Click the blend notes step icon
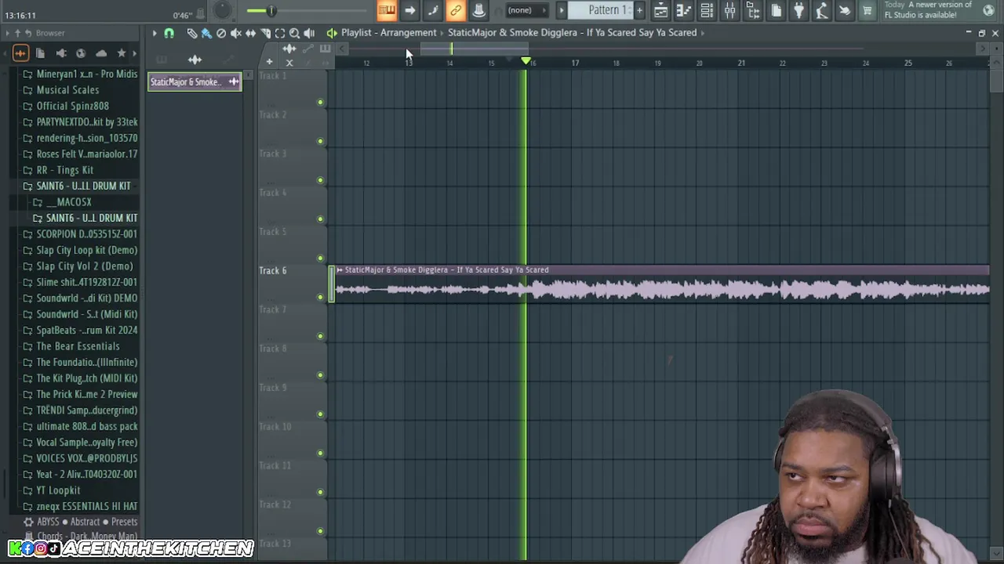Viewport: 1004px width, 564px height. point(433,10)
